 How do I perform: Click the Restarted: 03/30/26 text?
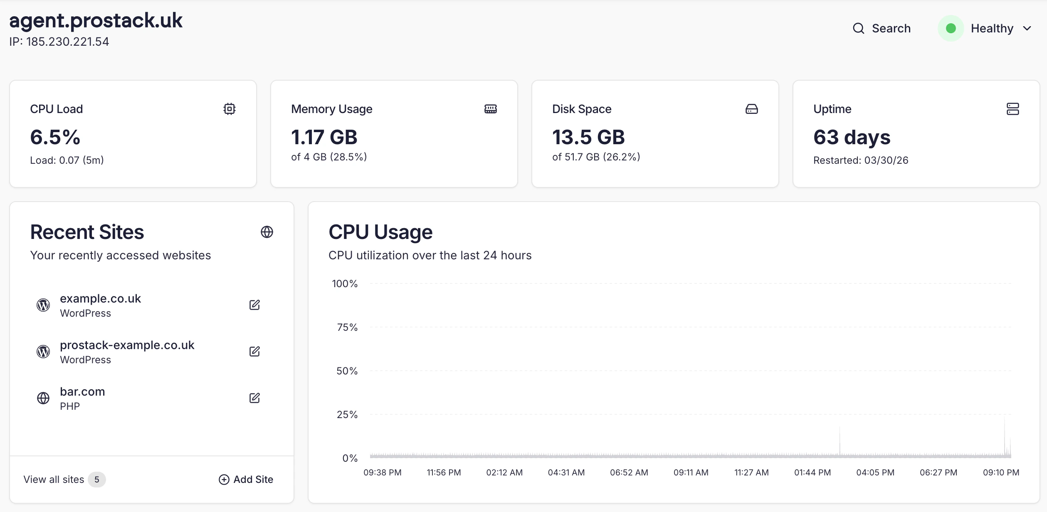tap(861, 160)
